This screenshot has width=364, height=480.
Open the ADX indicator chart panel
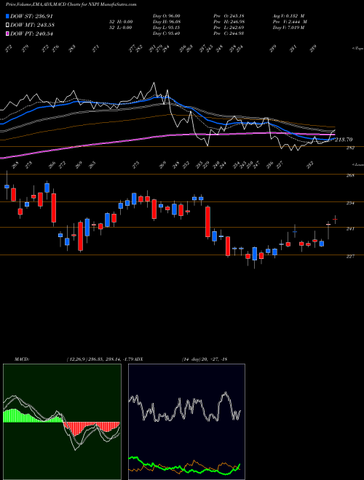pyautogui.click(x=186, y=422)
